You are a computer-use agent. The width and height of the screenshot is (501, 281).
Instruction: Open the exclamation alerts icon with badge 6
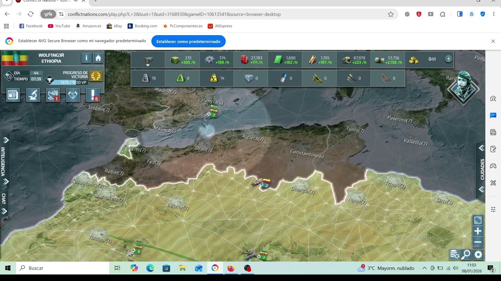click(93, 95)
